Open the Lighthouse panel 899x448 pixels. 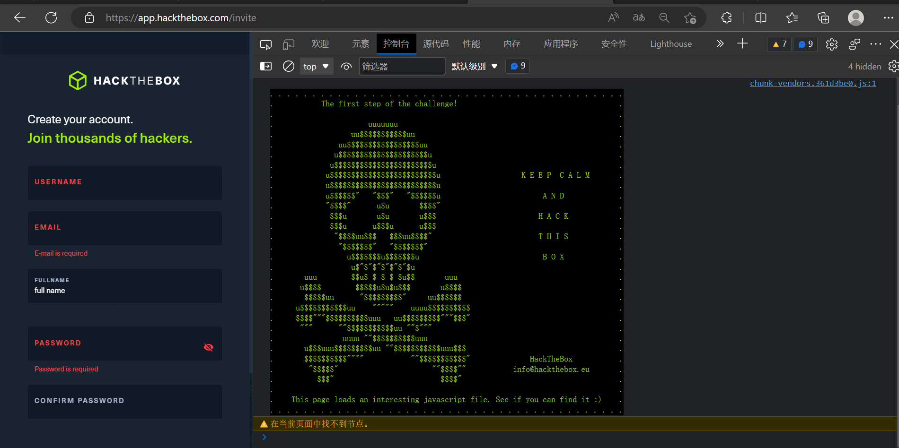tap(670, 44)
